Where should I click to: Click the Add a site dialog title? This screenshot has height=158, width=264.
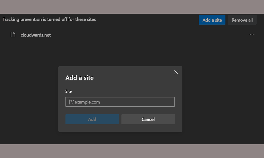[79, 78]
